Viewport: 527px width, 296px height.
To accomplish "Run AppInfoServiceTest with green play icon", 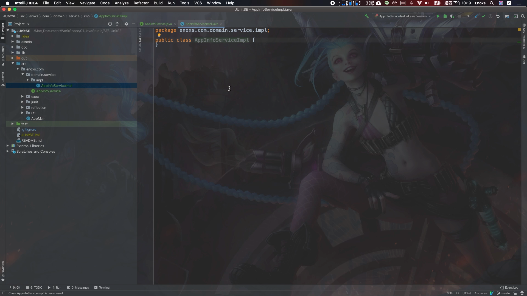I will (x=438, y=16).
